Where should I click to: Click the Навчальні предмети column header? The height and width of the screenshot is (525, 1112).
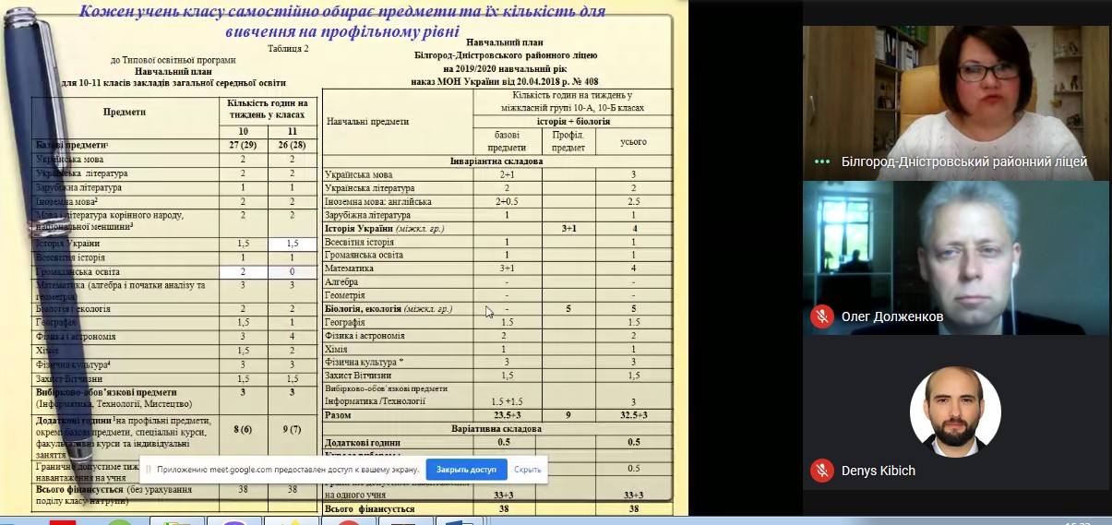click(368, 121)
